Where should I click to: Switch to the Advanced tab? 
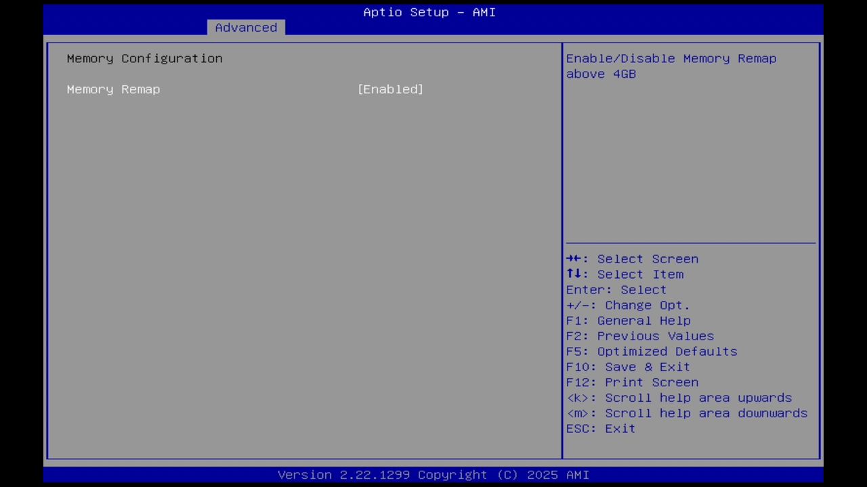pyautogui.click(x=246, y=27)
